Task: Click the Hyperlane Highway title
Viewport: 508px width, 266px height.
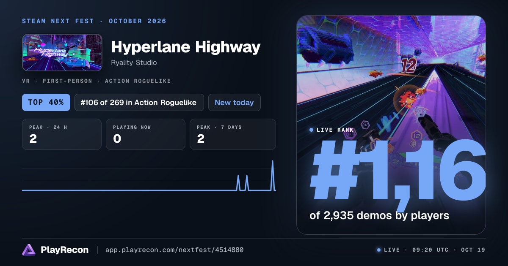Action: coord(185,47)
